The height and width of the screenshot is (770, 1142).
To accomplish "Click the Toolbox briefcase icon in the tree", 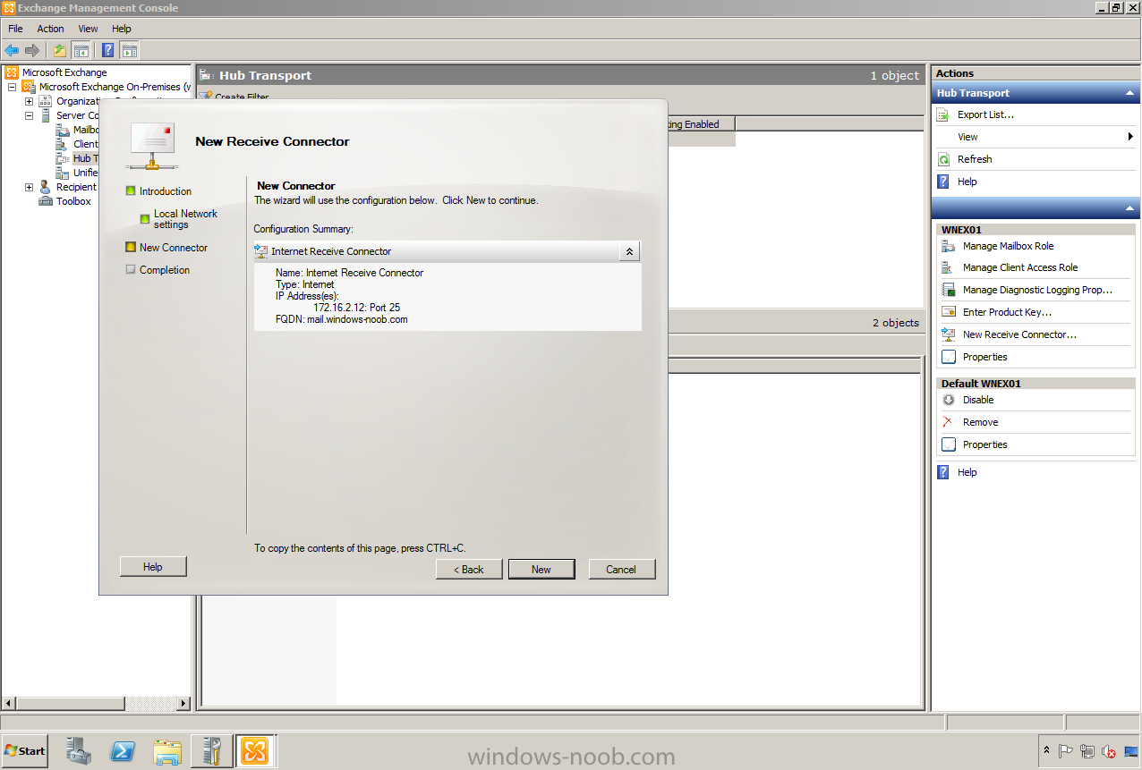I will click(x=46, y=201).
